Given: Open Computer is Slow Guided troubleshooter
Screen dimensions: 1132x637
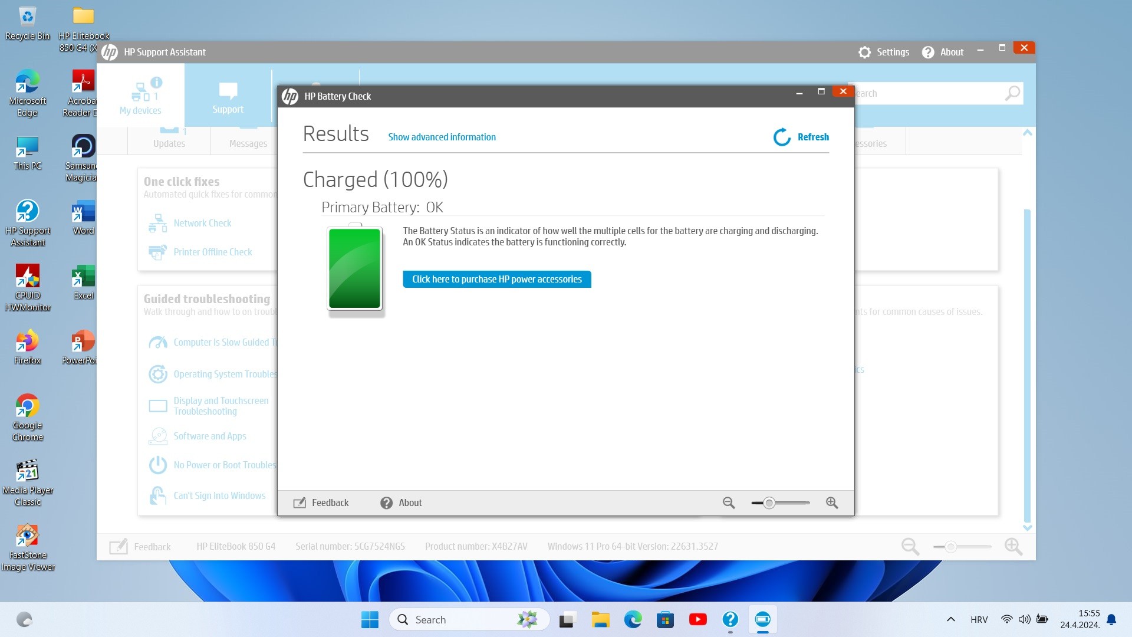Looking at the screenshot, I should [225, 342].
